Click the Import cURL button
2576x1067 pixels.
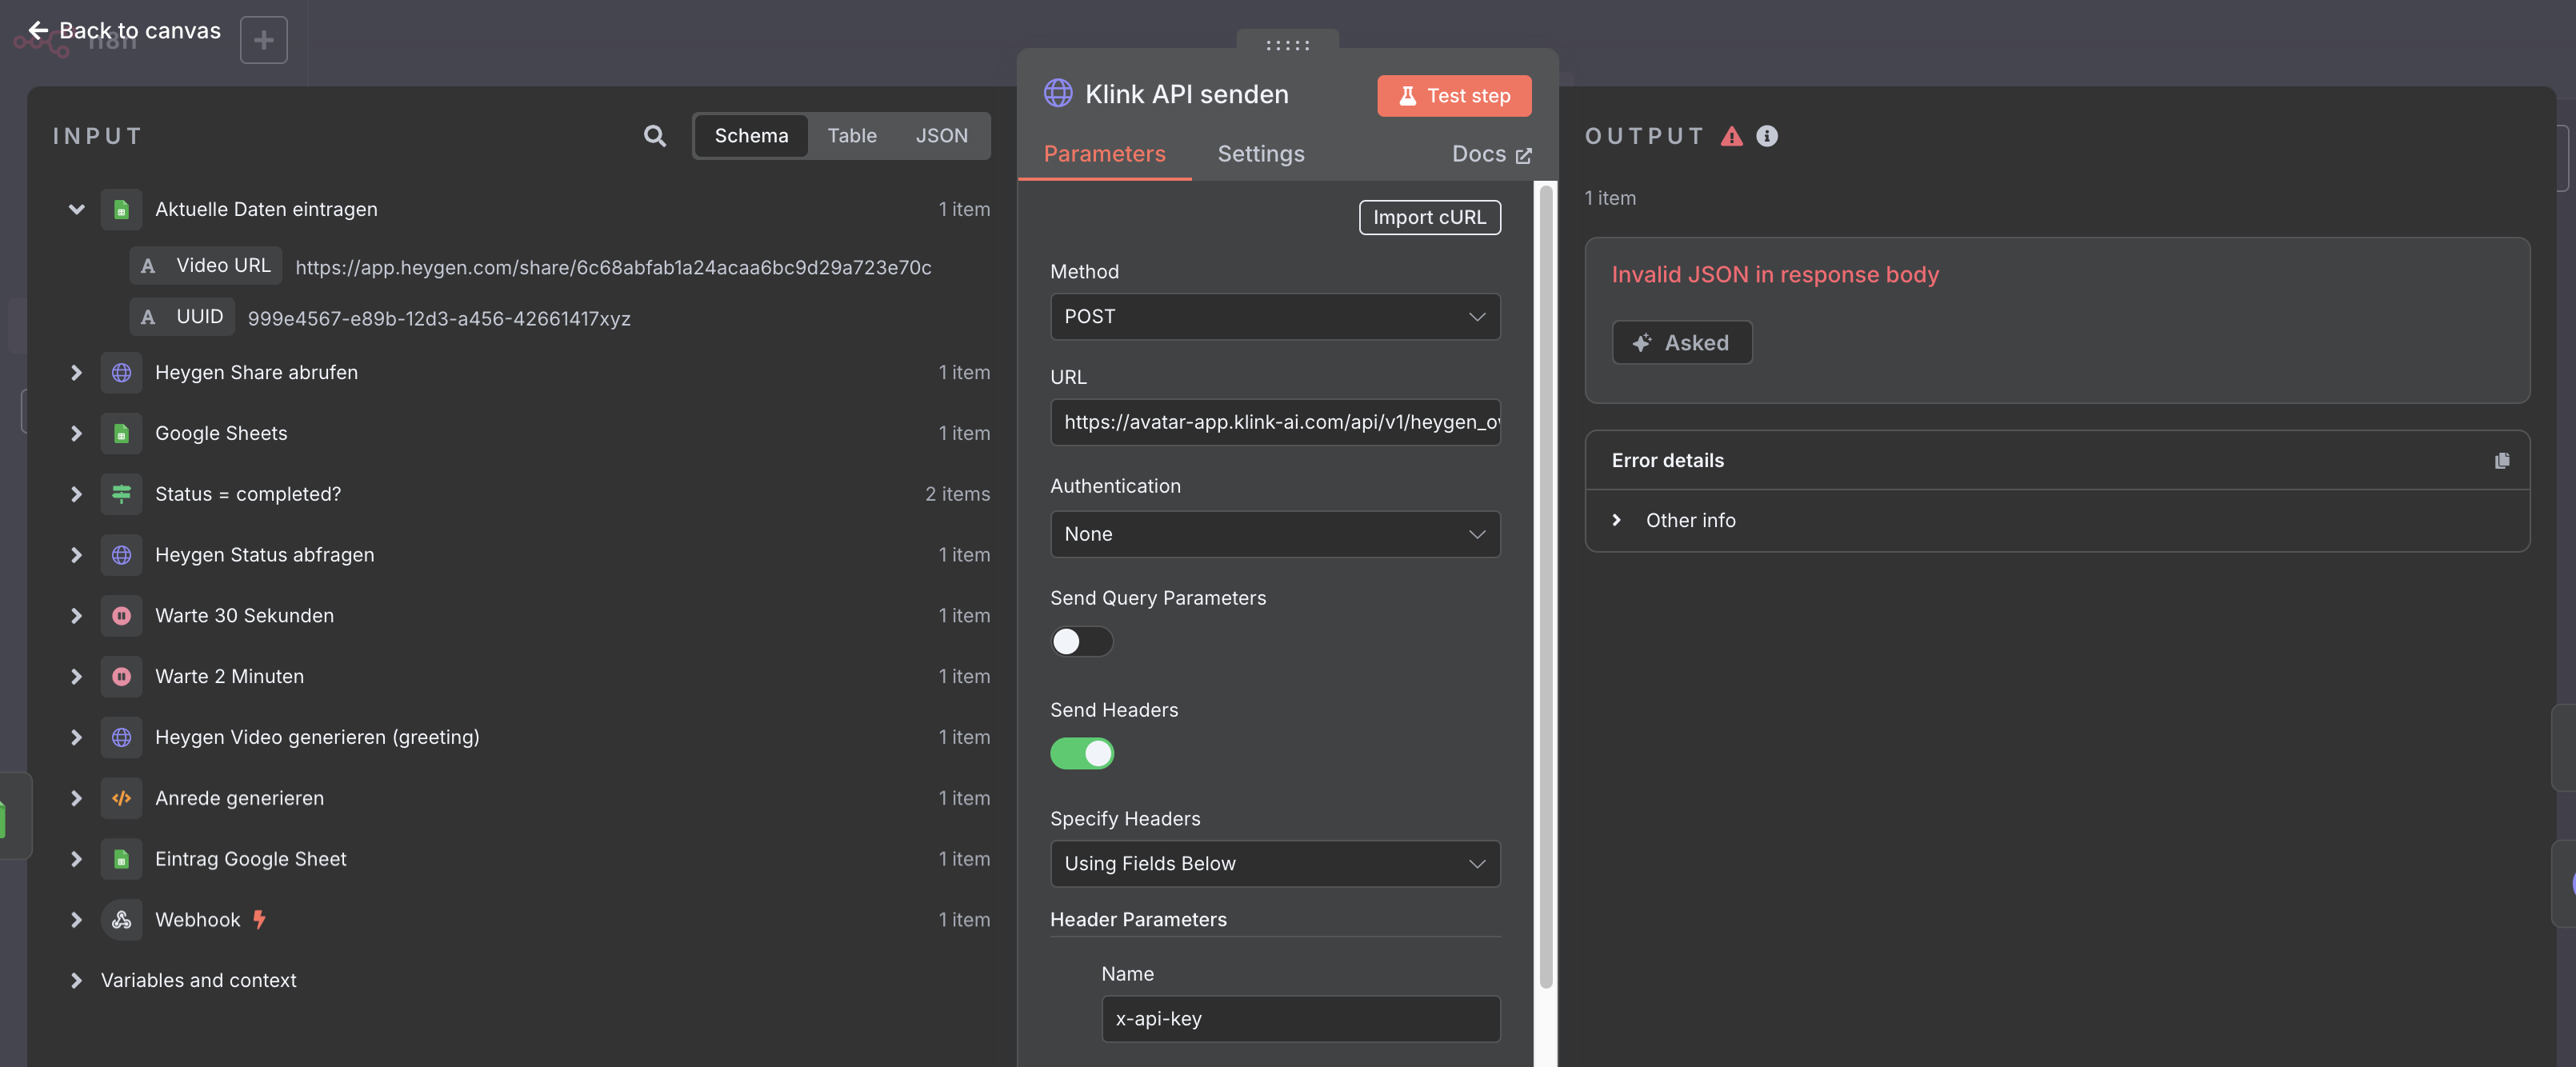coord(1429,217)
